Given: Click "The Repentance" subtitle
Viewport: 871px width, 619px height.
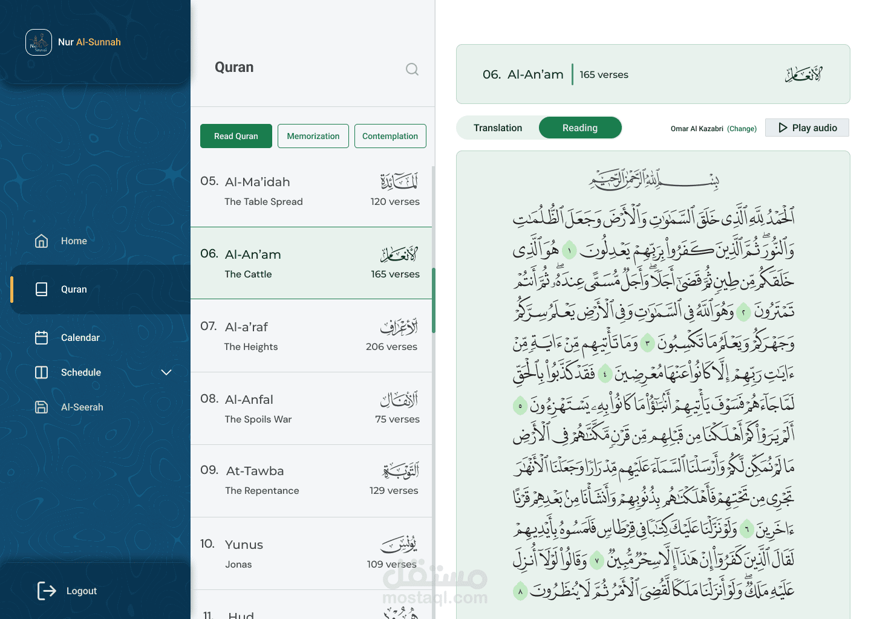Looking at the screenshot, I should [x=262, y=491].
